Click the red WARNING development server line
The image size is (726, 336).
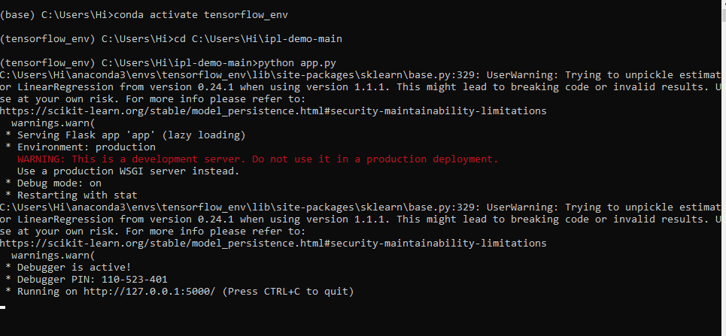[x=258, y=159]
